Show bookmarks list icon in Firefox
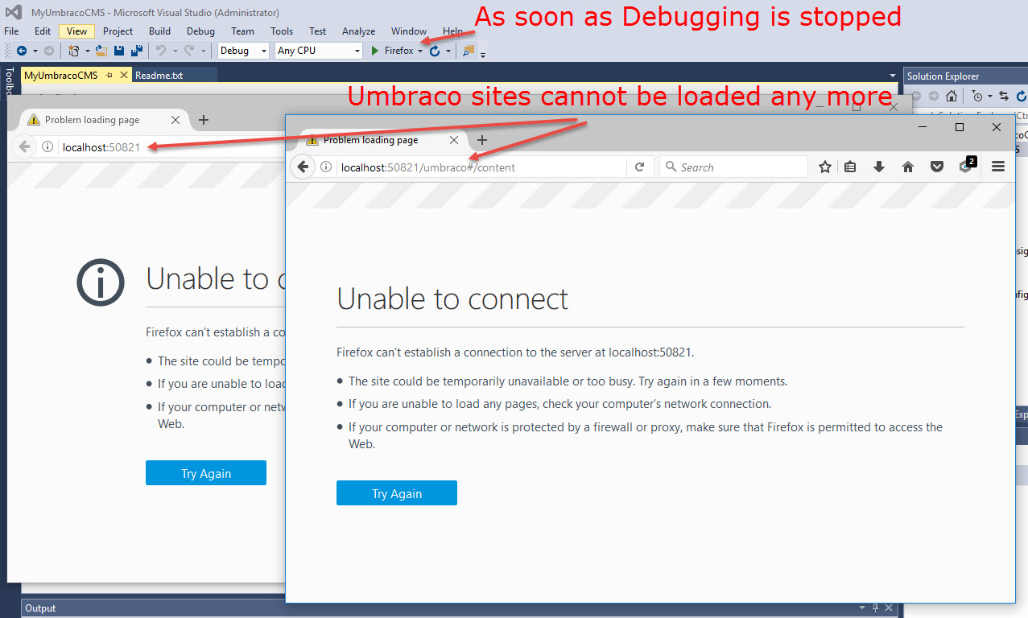1028x618 pixels. (x=851, y=167)
